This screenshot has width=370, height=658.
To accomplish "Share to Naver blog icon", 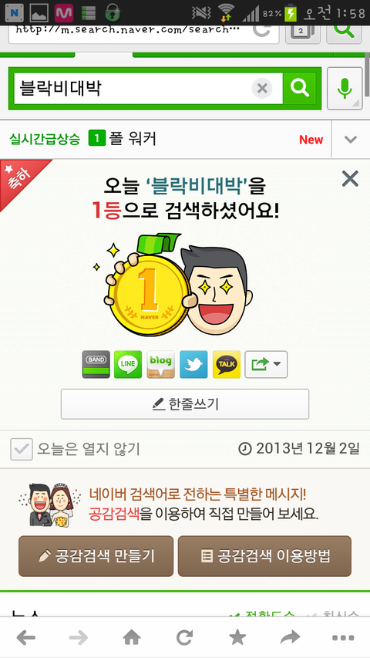I will pos(160,364).
